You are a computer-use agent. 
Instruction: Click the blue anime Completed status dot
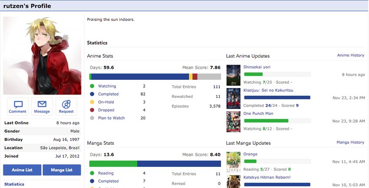(x=92, y=94)
